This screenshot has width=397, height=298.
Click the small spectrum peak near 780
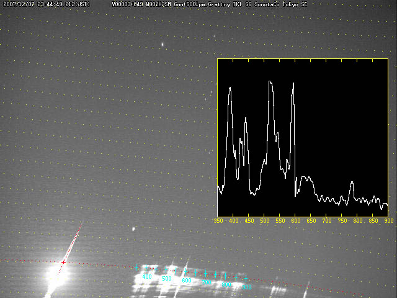point(352,183)
